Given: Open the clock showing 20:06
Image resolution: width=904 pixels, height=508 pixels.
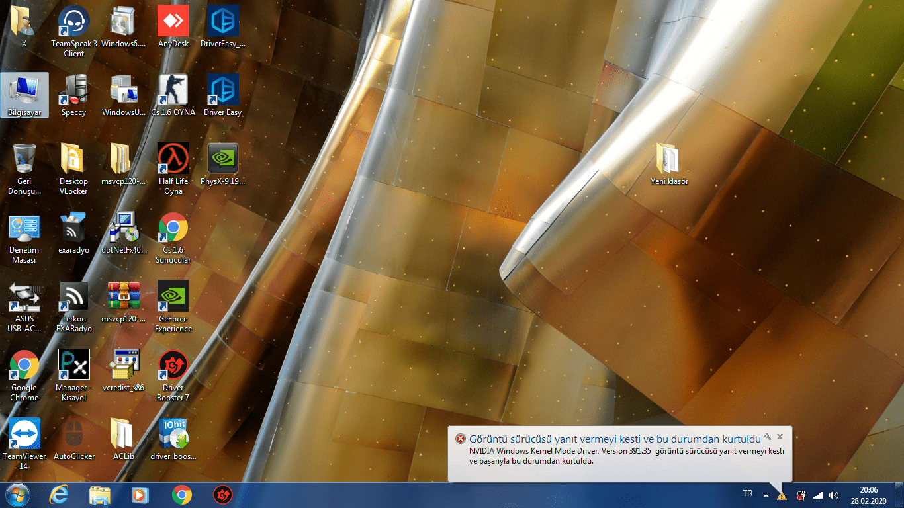Looking at the screenshot, I should tap(870, 495).
